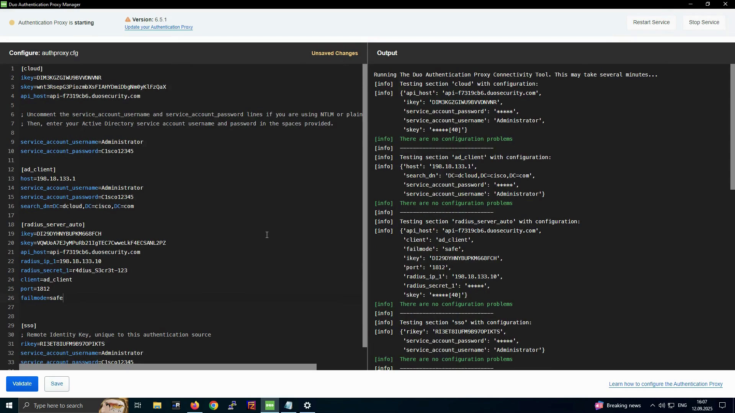735x413 pixels.
Task: Open FileZilla from taskbar
Action: pyautogui.click(x=251, y=406)
